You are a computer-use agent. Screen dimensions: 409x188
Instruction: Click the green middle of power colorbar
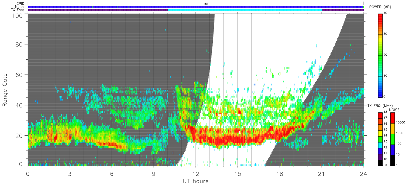coord(381,55)
